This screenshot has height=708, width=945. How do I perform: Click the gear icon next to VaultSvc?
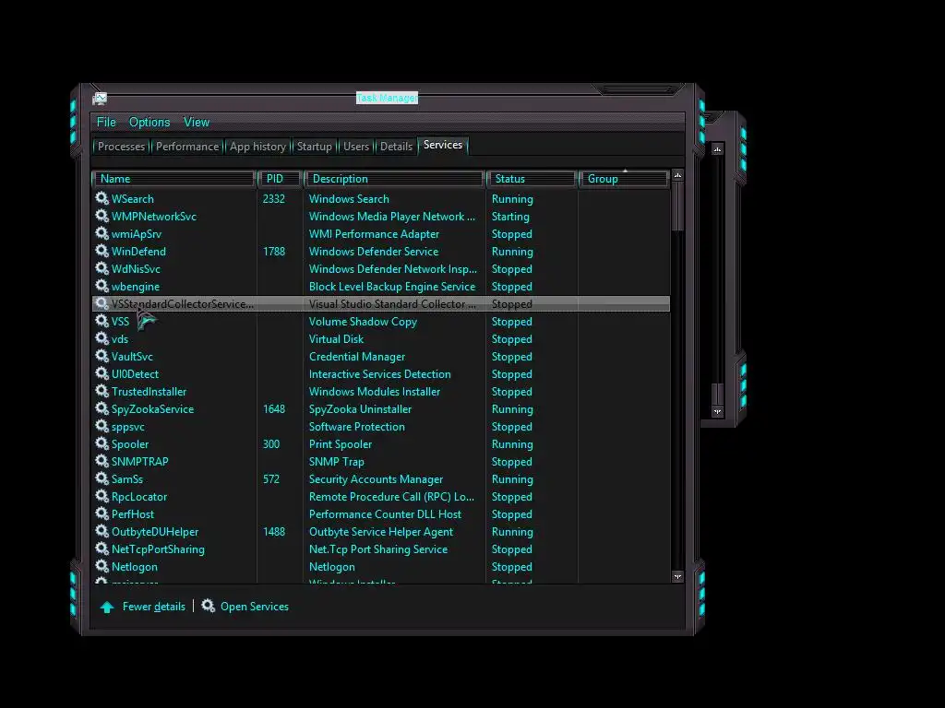tap(102, 356)
